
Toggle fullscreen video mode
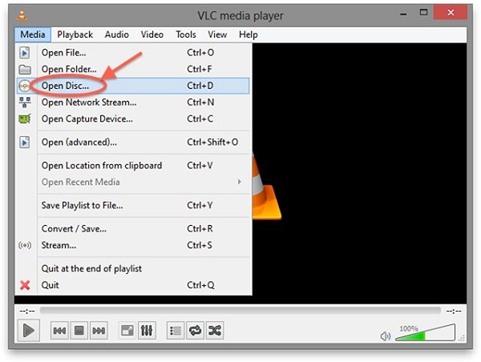pos(127,331)
